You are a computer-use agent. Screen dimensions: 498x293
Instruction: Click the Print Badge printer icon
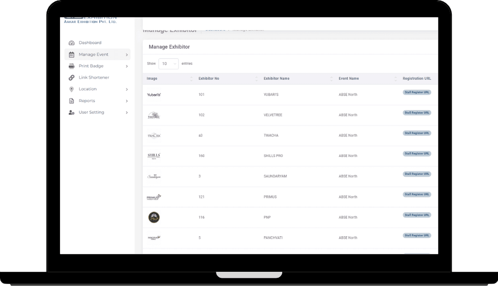(71, 66)
